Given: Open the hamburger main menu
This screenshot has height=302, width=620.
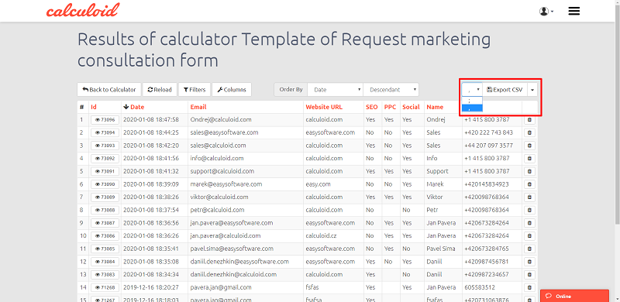Looking at the screenshot, I should pyautogui.click(x=573, y=11).
